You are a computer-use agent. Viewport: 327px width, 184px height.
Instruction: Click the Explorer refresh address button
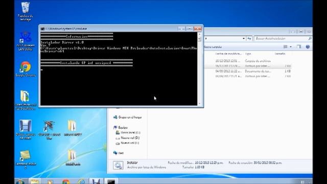249,38
